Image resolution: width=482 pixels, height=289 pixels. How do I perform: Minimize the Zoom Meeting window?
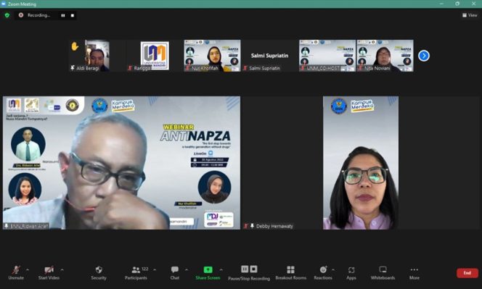click(441, 4)
